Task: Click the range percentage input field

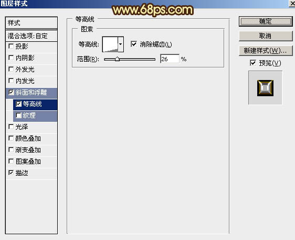Action: (170, 59)
